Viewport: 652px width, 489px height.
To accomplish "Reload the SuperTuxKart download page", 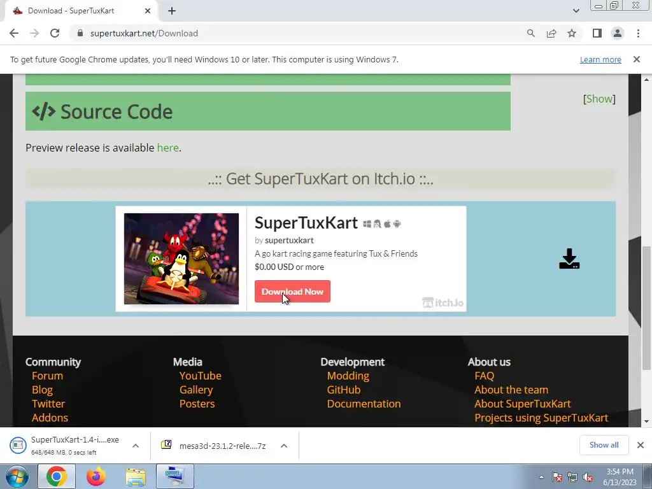I will click(55, 33).
